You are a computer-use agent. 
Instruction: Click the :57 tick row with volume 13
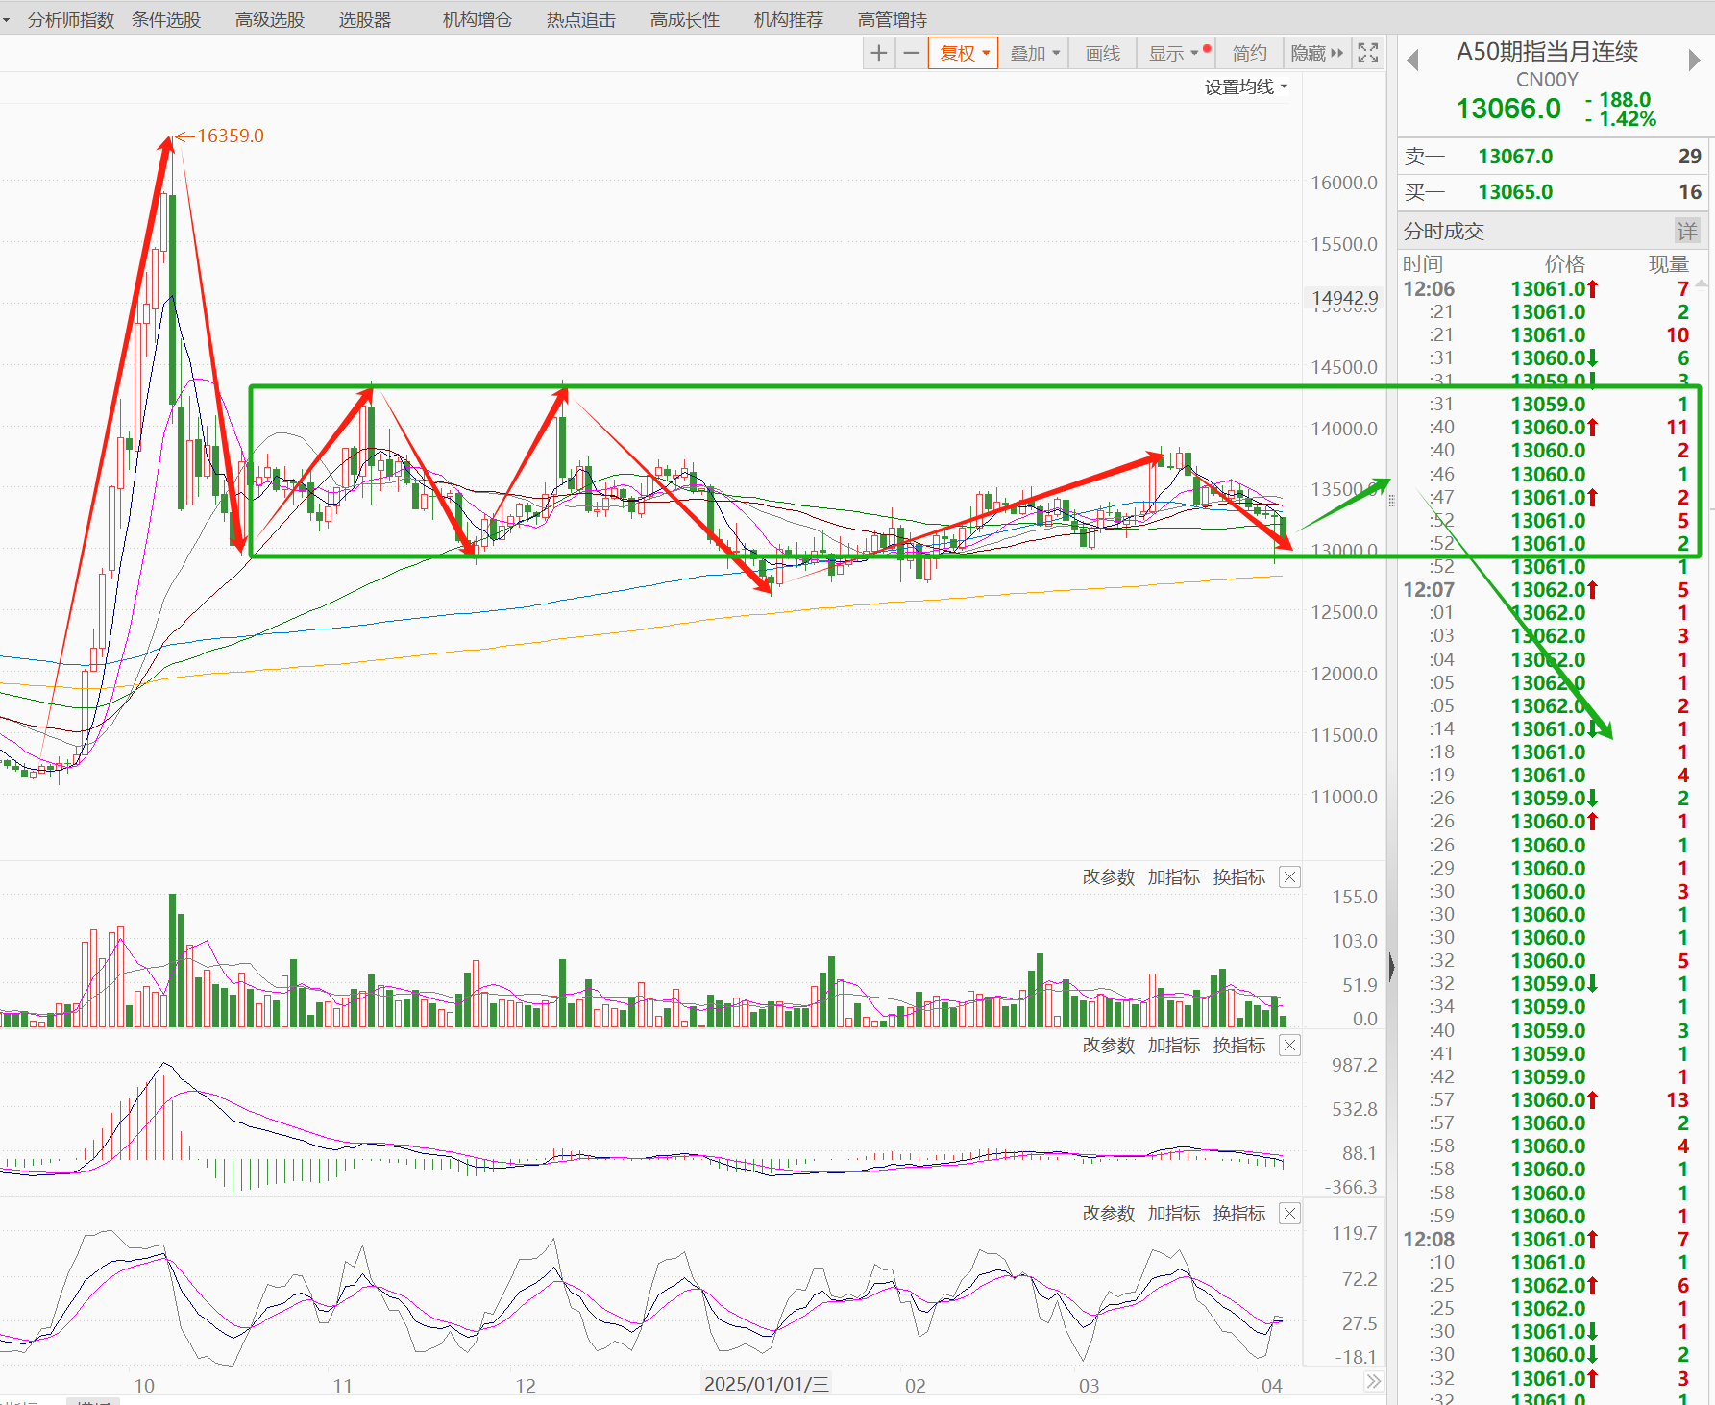[1547, 1100]
